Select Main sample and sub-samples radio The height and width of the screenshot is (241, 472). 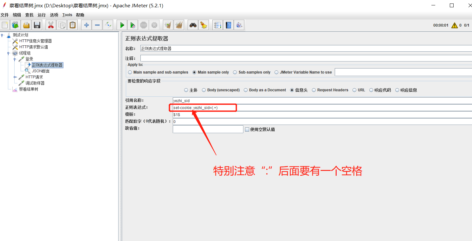(x=130, y=72)
